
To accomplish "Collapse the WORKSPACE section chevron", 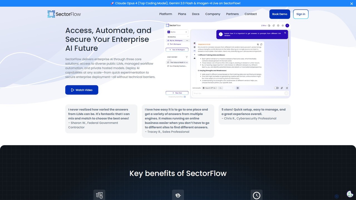I will pyautogui.click(x=188, y=36).
